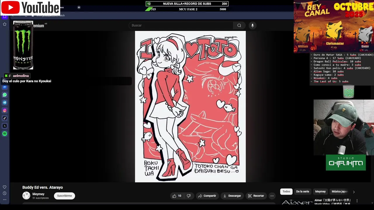
Task: Click the video title Buddy Ed vers. Atarayo
Action: pos(43,187)
